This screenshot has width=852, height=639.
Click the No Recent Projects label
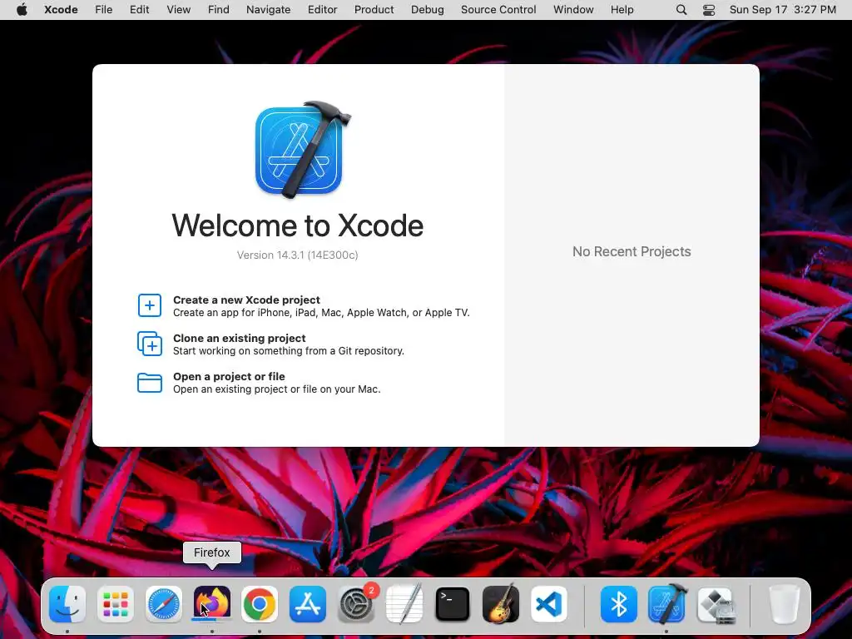coord(632,251)
